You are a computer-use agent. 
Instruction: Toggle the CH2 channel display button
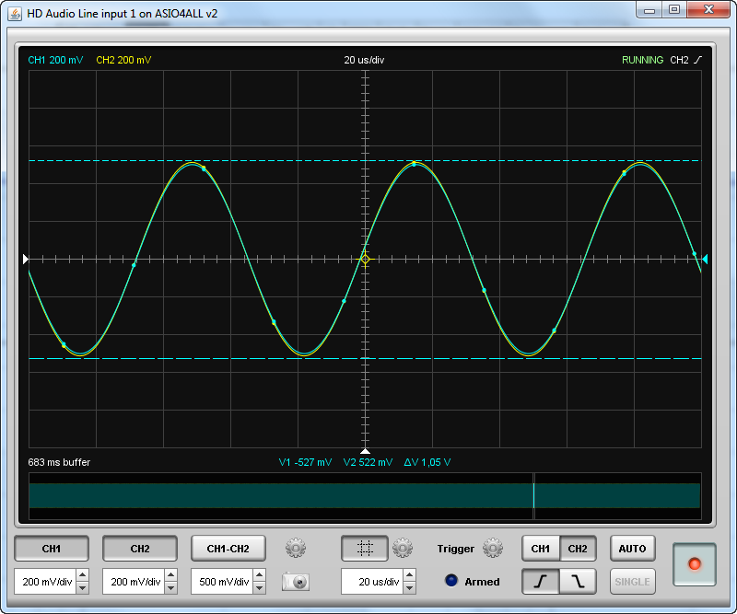[x=140, y=549]
